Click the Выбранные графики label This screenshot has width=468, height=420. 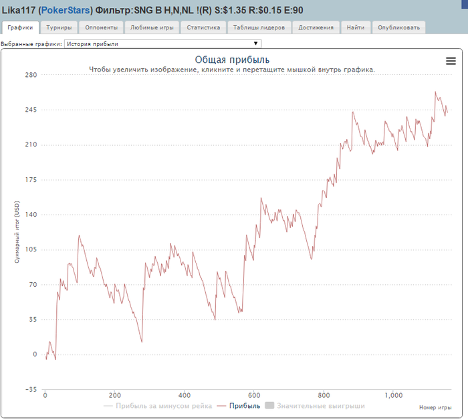point(31,44)
